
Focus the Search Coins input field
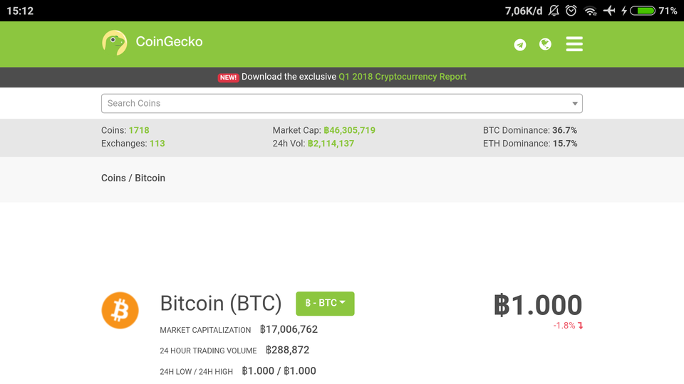pyautogui.click(x=335, y=104)
